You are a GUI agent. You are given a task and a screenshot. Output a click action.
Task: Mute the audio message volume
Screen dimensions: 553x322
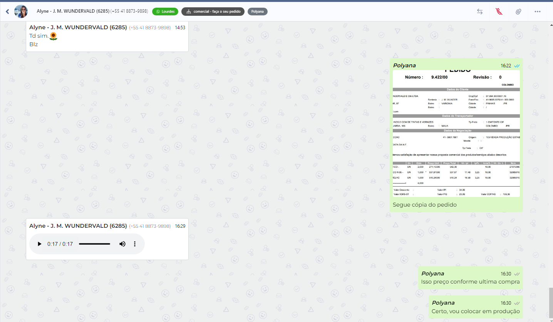tap(122, 244)
